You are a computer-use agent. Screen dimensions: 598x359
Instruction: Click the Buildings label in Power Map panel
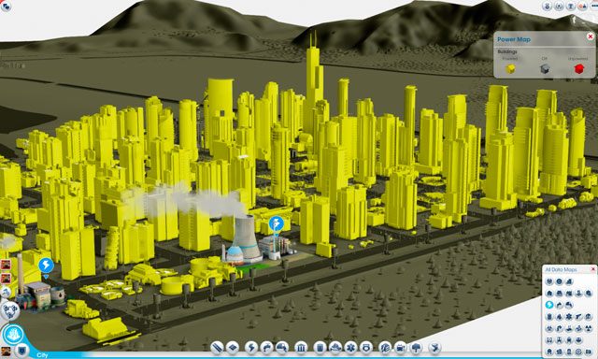click(507, 51)
